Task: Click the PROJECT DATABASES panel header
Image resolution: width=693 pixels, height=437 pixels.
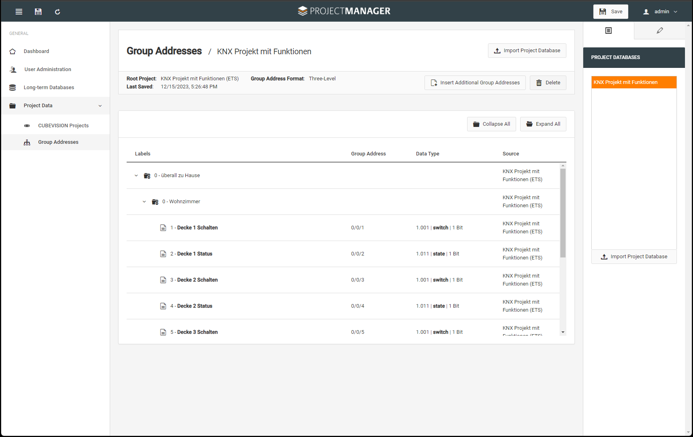Action: pos(634,57)
